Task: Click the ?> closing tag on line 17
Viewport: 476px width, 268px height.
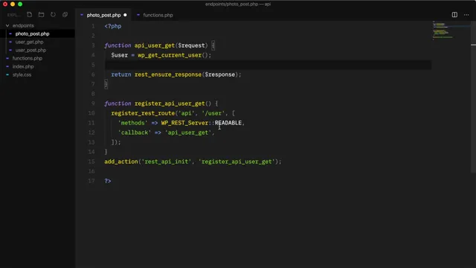Action: (108, 181)
